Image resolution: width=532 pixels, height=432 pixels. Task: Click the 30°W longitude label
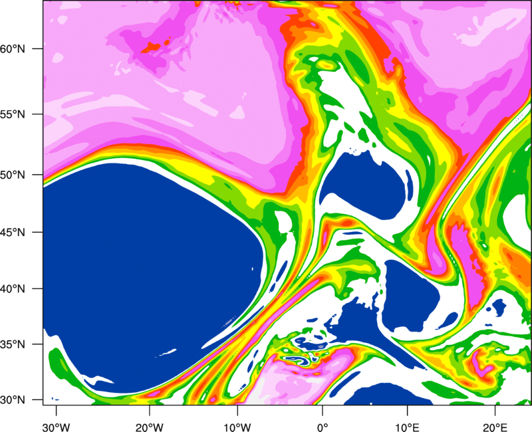coord(56,427)
